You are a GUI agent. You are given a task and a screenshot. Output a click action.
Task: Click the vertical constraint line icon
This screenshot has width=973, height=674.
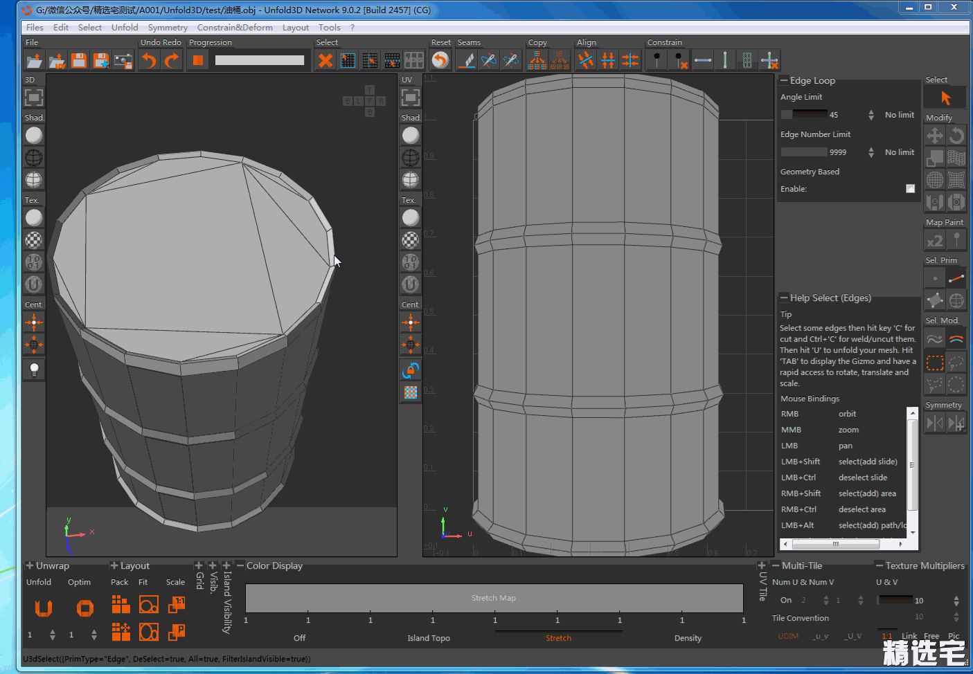point(725,61)
